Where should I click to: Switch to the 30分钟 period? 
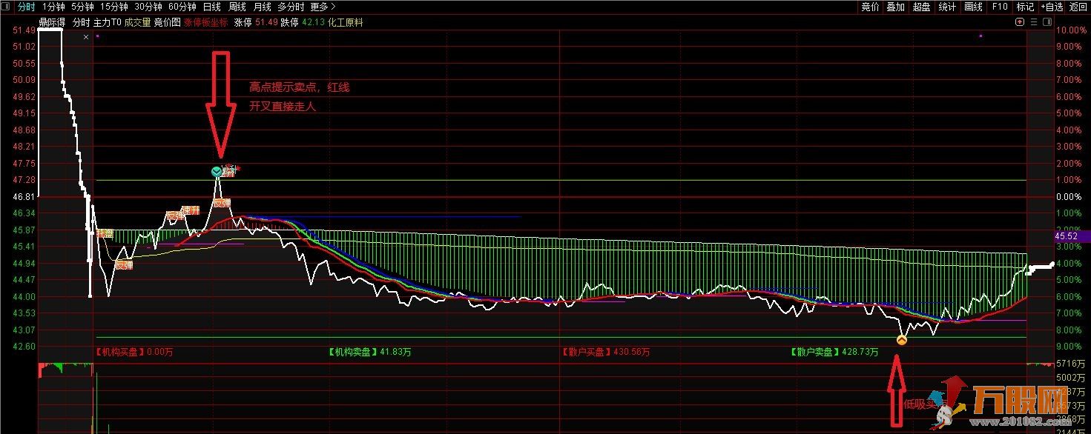pos(148,7)
